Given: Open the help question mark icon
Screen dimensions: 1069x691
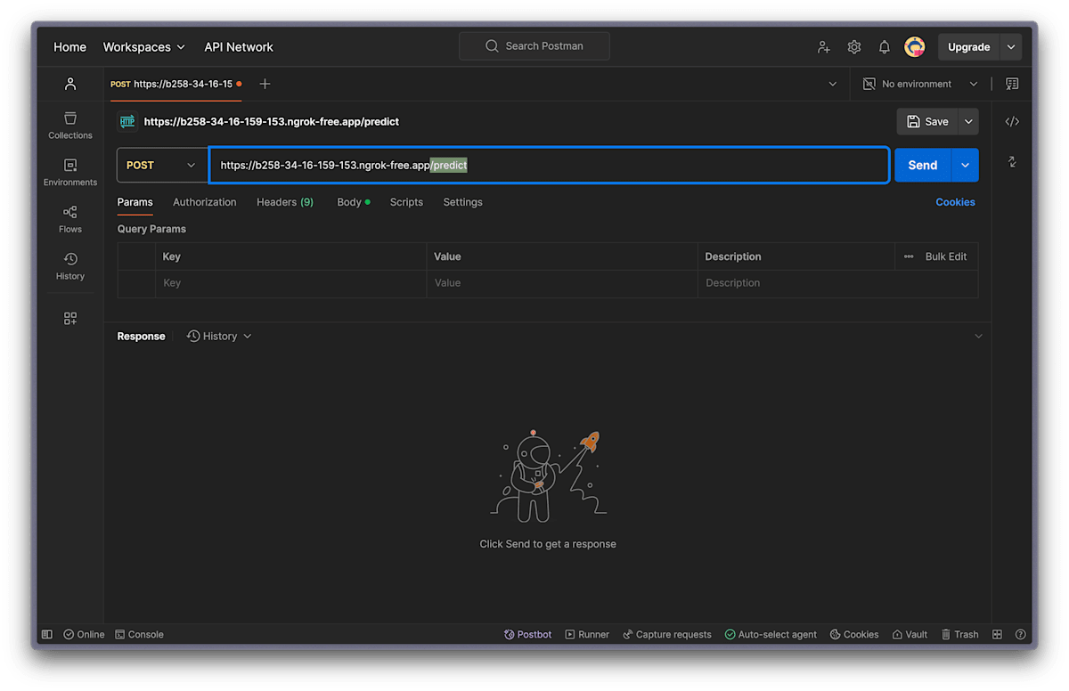Looking at the screenshot, I should pyautogui.click(x=1021, y=635).
